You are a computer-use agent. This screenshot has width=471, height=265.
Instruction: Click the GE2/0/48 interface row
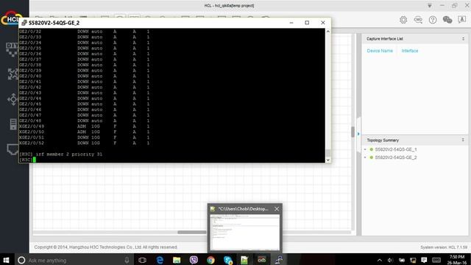coord(84,121)
